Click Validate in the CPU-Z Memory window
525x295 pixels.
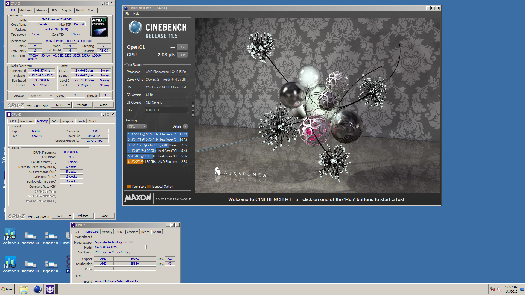point(83,216)
